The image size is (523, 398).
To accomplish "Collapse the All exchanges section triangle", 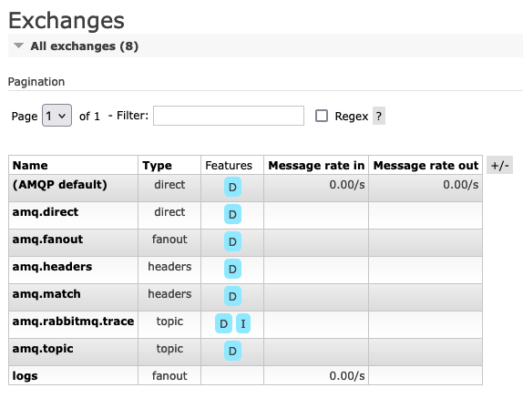I will 18,46.
